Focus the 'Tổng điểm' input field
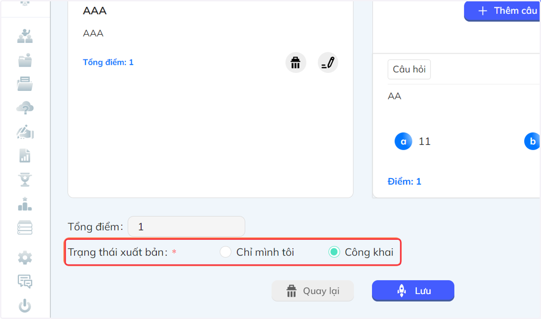The width and height of the screenshot is (541, 319). [187, 227]
